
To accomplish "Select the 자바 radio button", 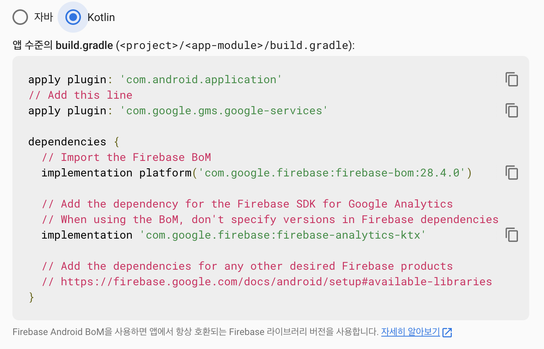I will pyautogui.click(x=20, y=17).
